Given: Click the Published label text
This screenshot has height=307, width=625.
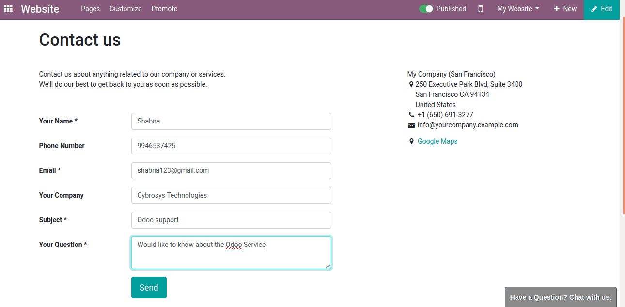Looking at the screenshot, I should [x=451, y=9].
